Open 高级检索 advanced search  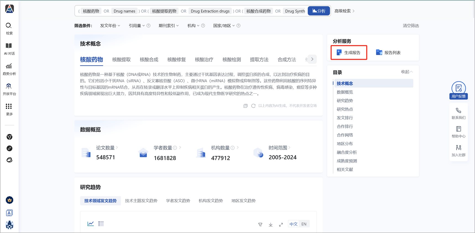coord(344,11)
